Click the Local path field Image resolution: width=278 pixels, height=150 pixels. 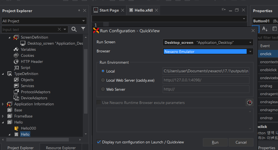click(206, 71)
